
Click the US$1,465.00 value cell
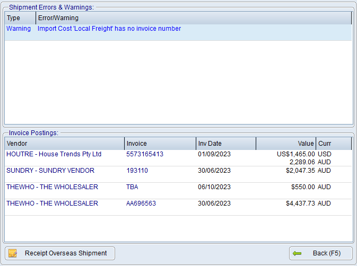[295, 154]
